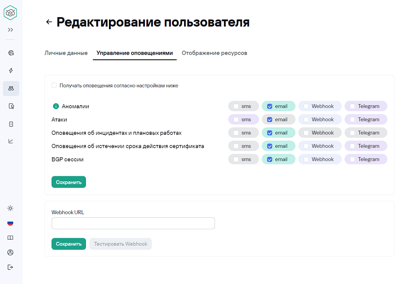Enable receiving notifications per settings below

(54, 85)
